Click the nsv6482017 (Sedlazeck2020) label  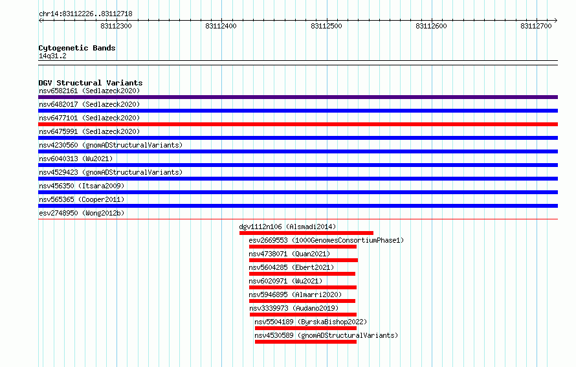pos(89,104)
